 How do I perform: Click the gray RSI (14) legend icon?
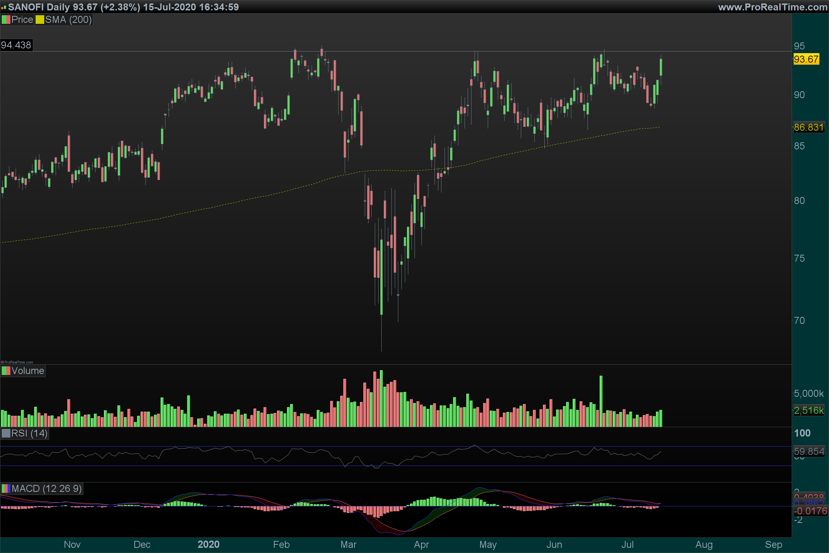coord(6,433)
